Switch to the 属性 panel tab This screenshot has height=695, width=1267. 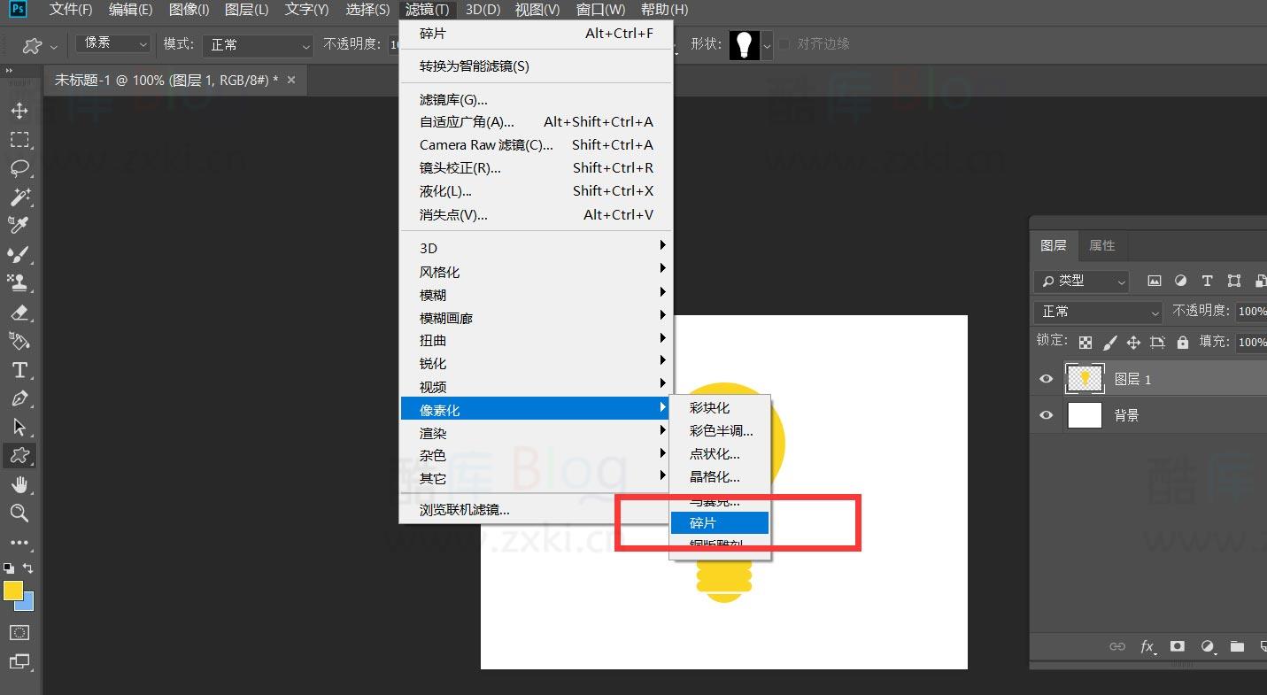1102,245
